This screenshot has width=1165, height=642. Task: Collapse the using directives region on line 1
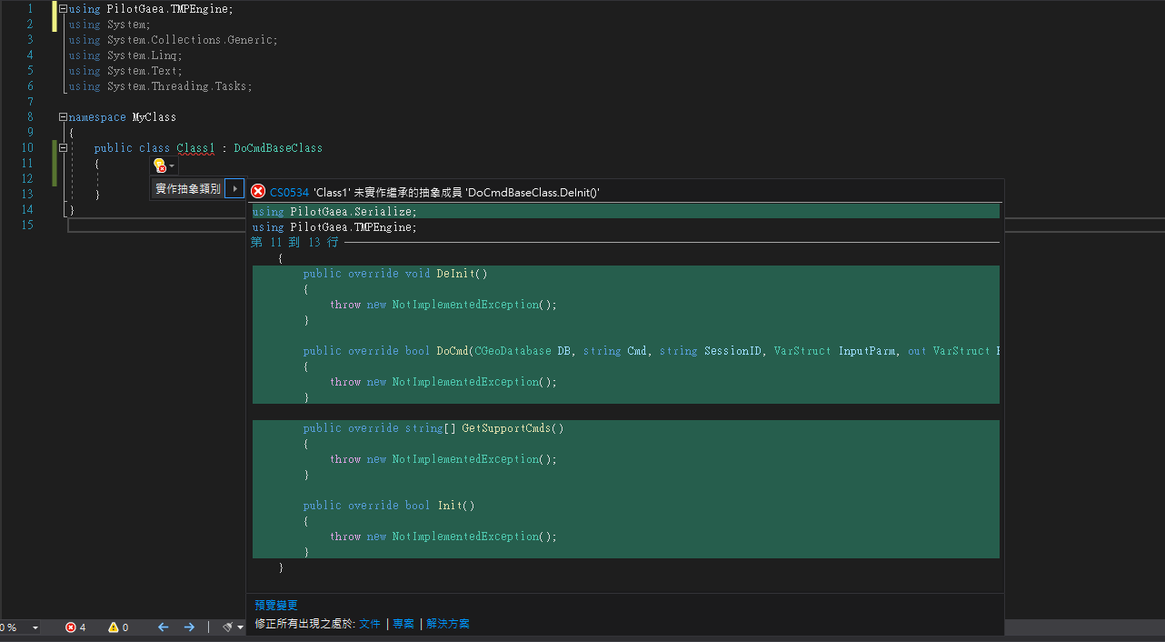coord(62,8)
